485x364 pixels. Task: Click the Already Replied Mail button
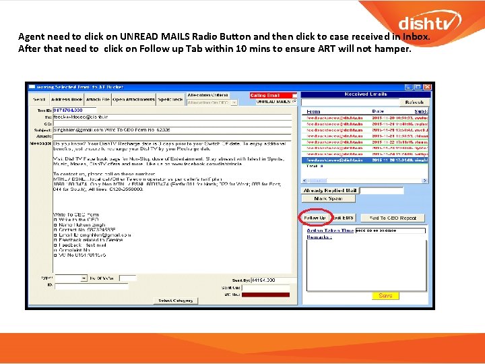coord(330,190)
